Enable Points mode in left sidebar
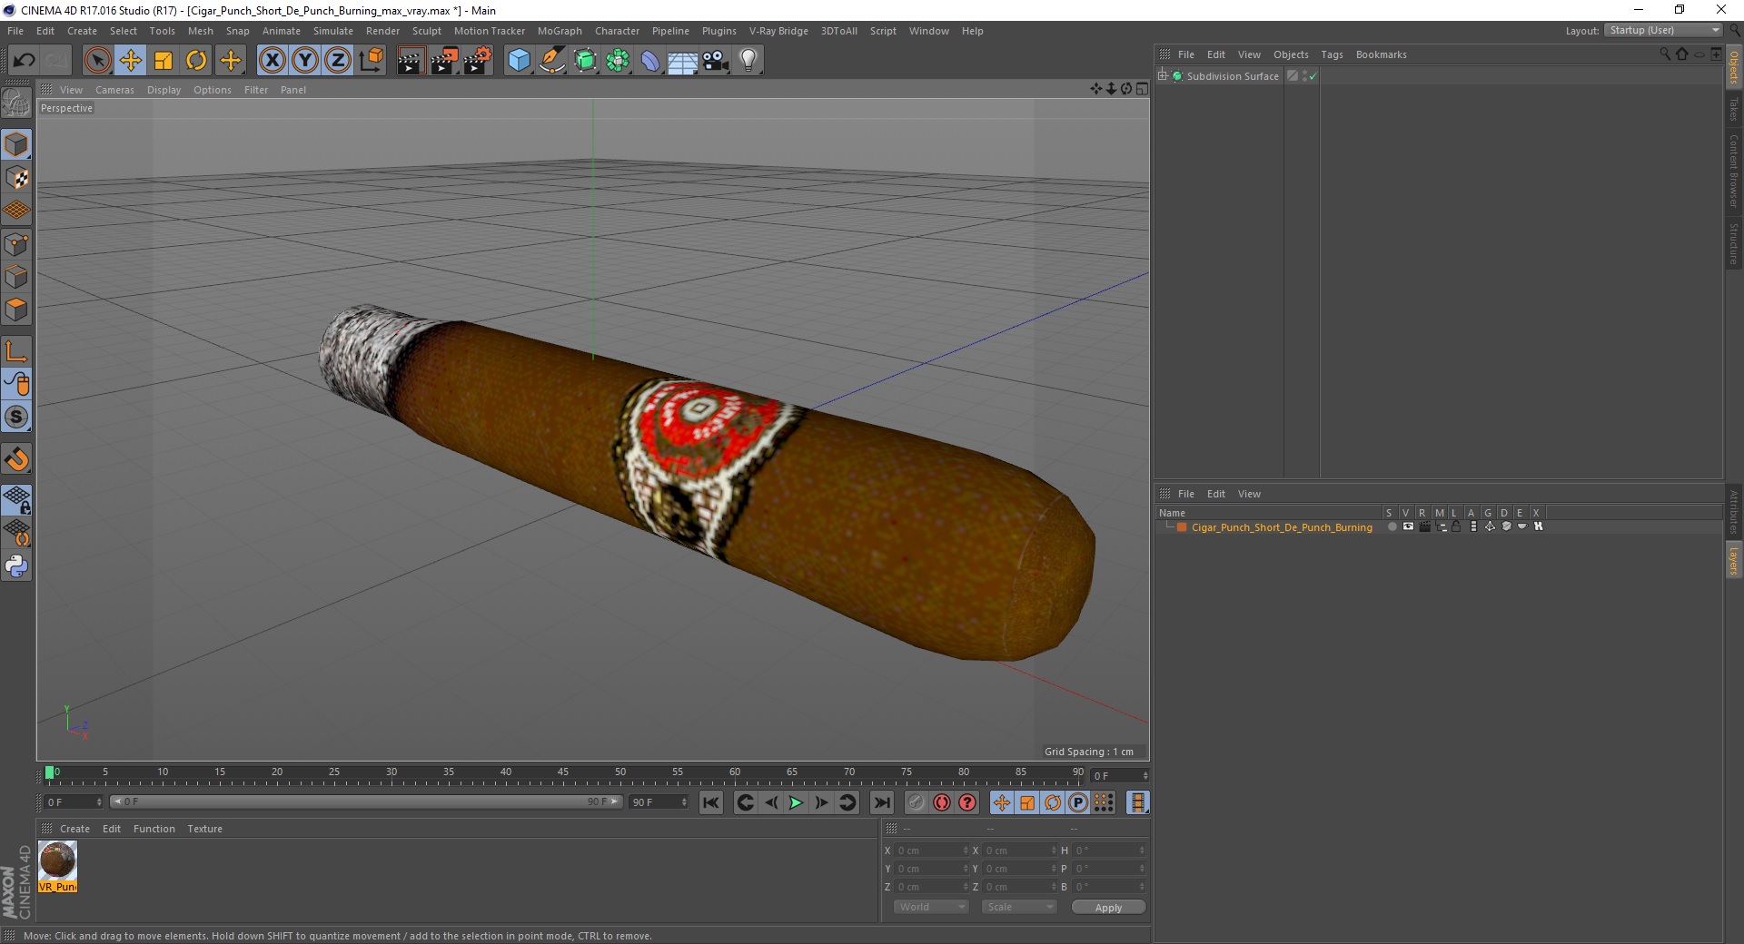Viewport: 1744px width, 944px height. 16,244
